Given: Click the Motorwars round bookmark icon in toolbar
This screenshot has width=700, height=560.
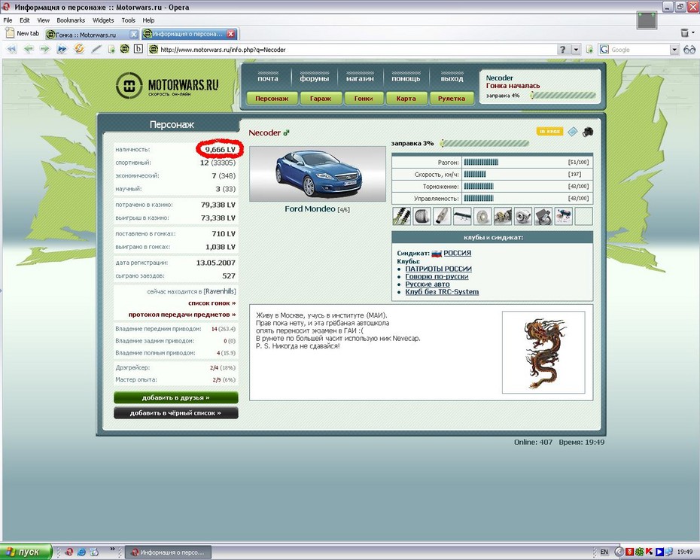Looking at the screenshot, I should coord(124,49).
